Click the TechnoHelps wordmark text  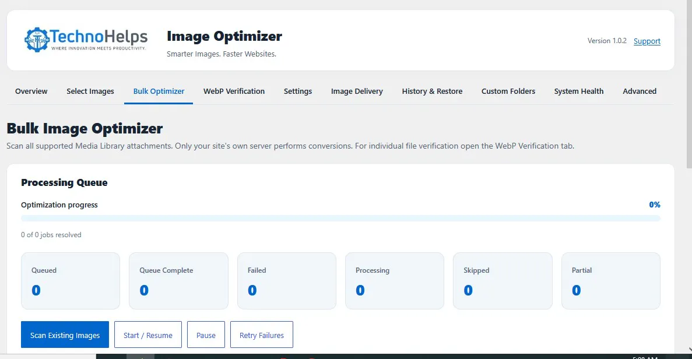[x=99, y=37]
